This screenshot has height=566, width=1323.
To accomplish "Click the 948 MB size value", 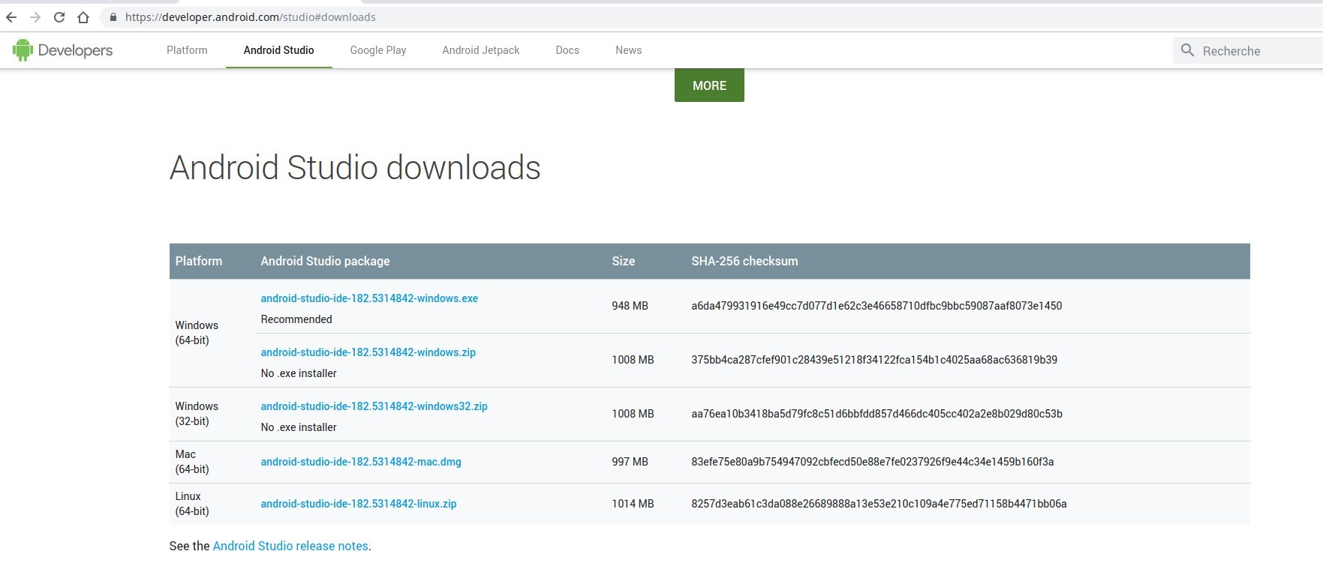I will point(630,306).
